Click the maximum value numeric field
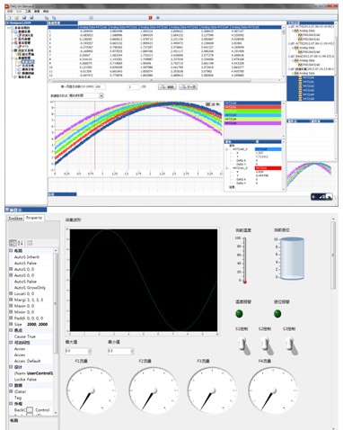343x430 pixels. [x=76, y=351]
